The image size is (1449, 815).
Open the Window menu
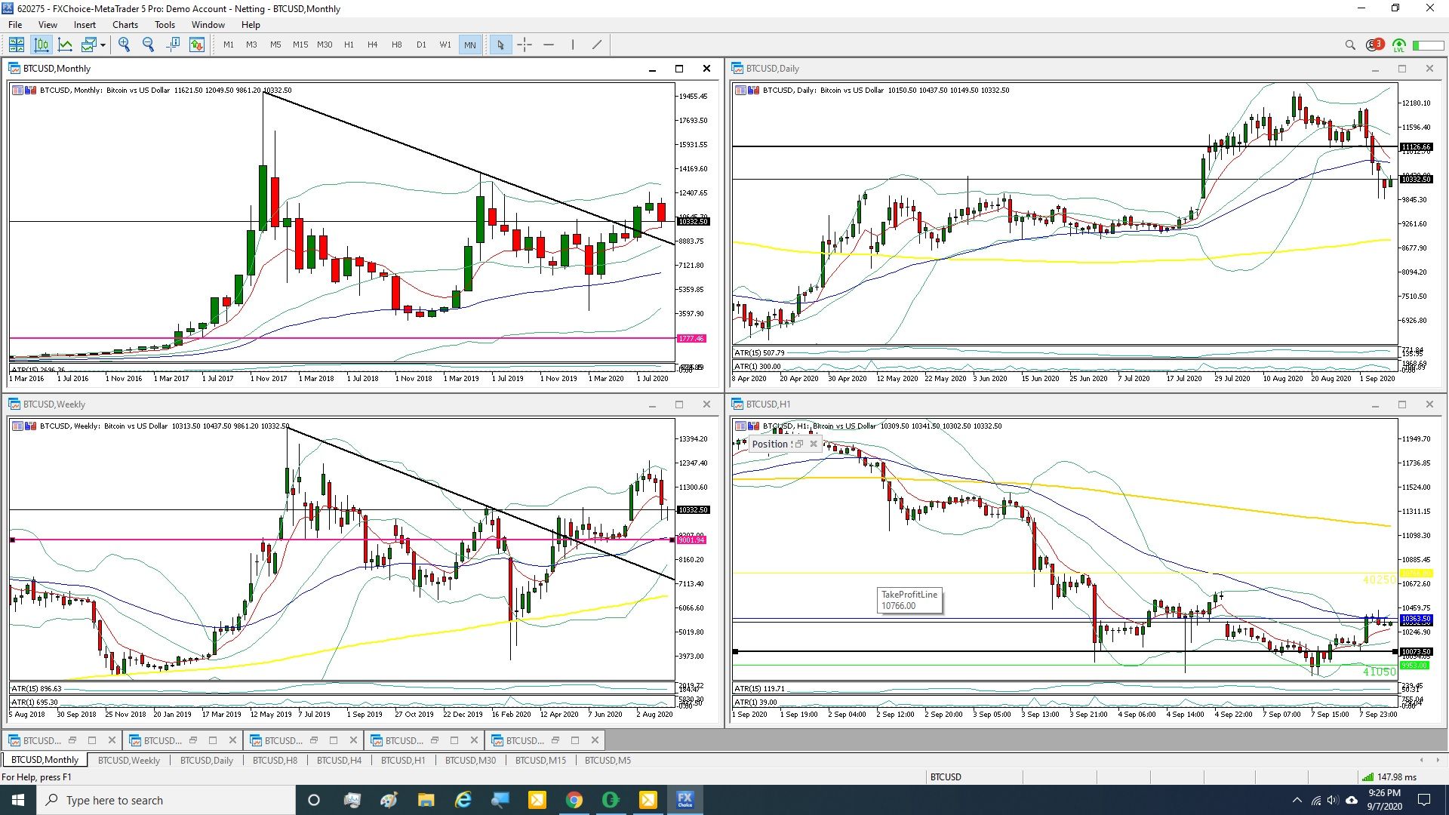(x=208, y=25)
